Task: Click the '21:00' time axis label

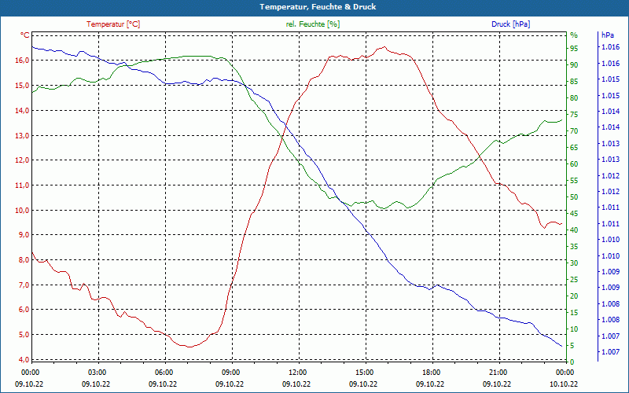Action: point(498,373)
